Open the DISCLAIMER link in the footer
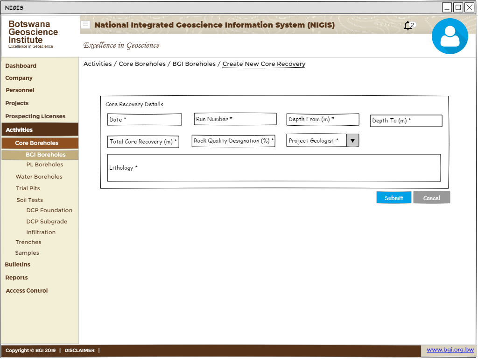Screen dimensions: 478x359 click(x=79, y=350)
